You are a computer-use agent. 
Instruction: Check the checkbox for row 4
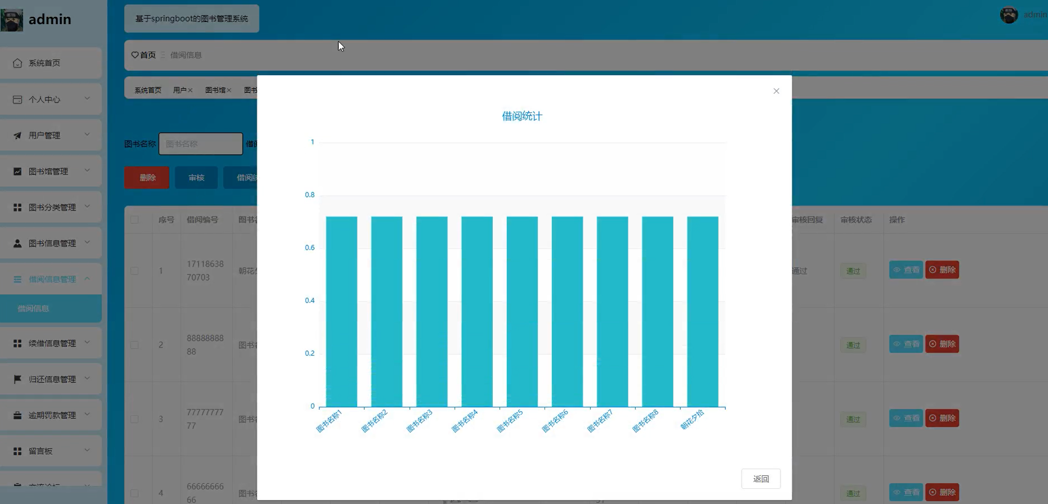coord(134,493)
